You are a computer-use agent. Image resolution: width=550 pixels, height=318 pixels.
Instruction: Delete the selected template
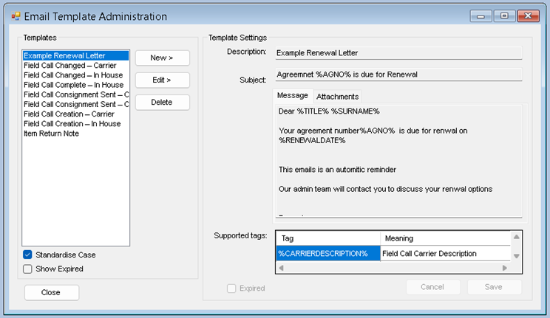(x=162, y=102)
